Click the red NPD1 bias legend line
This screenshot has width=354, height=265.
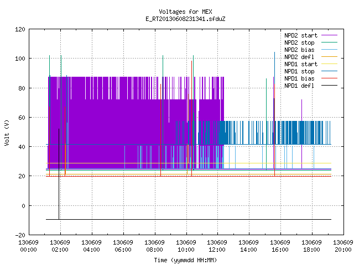coord(329,78)
